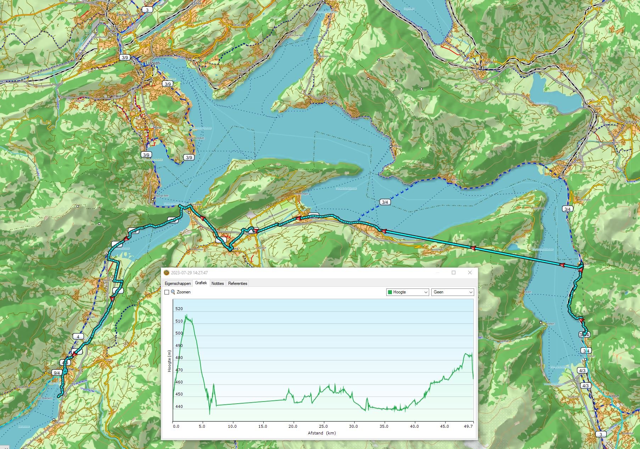Enable the Zoomen checkbox
The width and height of the screenshot is (640, 449).
(x=167, y=292)
